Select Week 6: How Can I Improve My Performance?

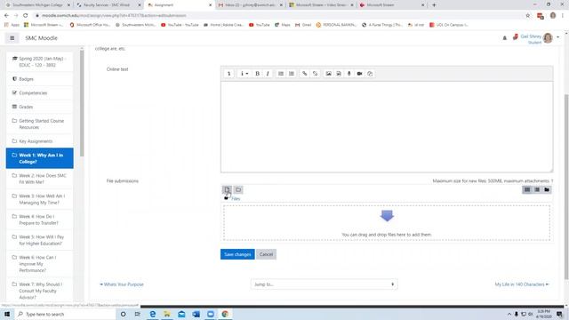point(39,264)
